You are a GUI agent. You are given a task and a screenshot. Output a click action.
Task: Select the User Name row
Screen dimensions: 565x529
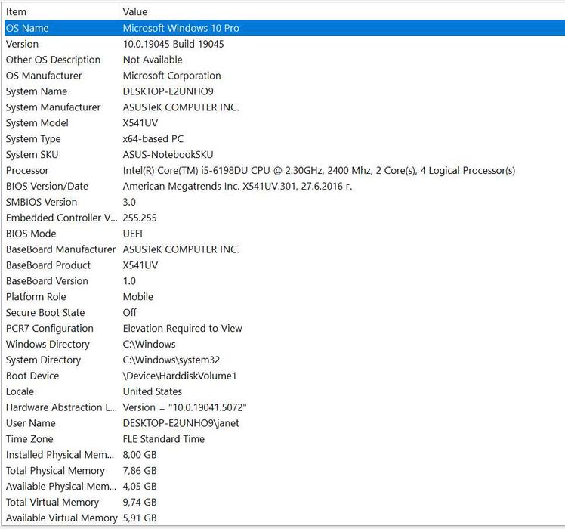click(x=285, y=423)
